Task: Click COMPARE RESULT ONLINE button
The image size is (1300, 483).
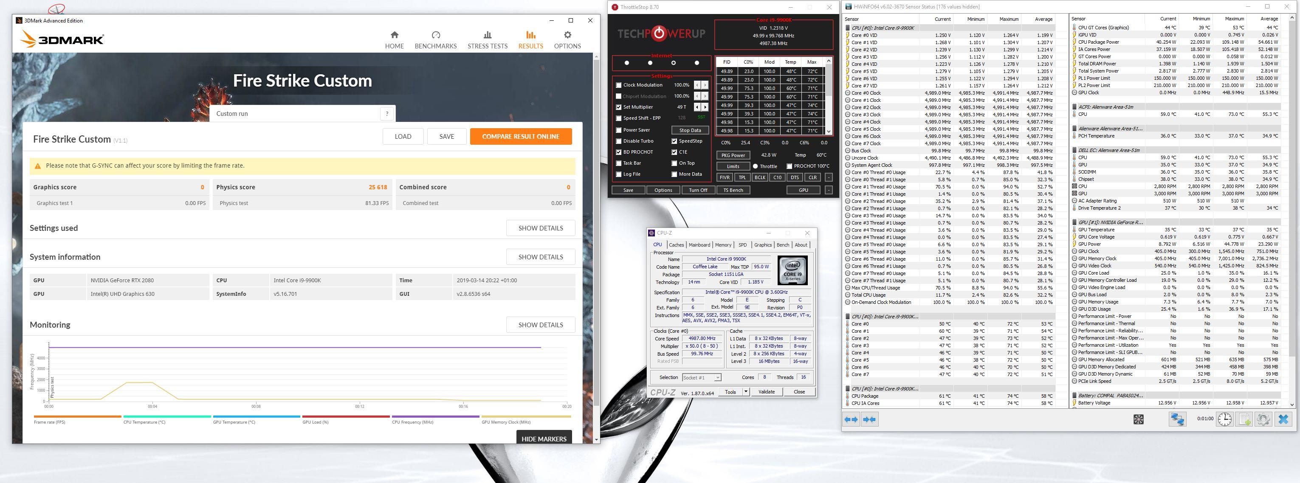Action: pyautogui.click(x=521, y=137)
